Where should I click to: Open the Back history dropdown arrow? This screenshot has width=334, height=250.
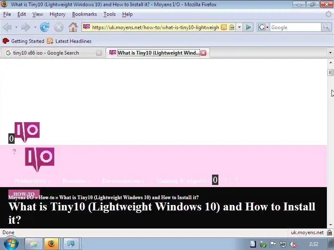pyautogui.click(x=16, y=27)
